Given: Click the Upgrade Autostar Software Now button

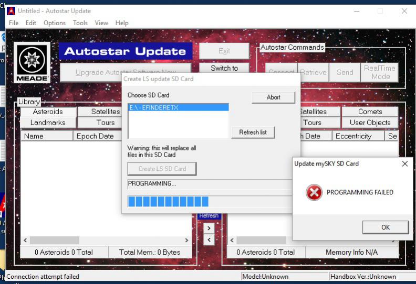Looking at the screenshot, I should 126,72.
